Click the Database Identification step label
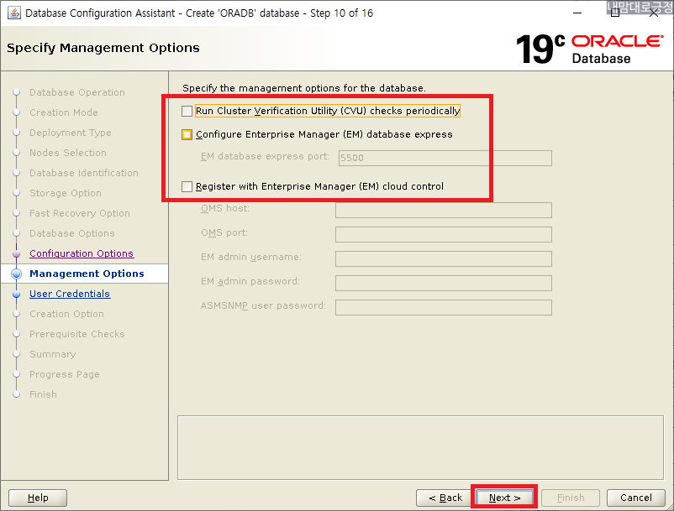The width and height of the screenshot is (674, 511). click(x=84, y=174)
